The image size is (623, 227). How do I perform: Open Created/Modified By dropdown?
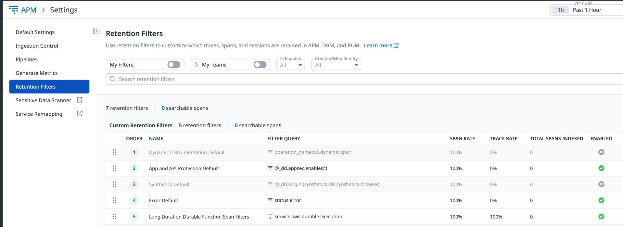pos(336,65)
